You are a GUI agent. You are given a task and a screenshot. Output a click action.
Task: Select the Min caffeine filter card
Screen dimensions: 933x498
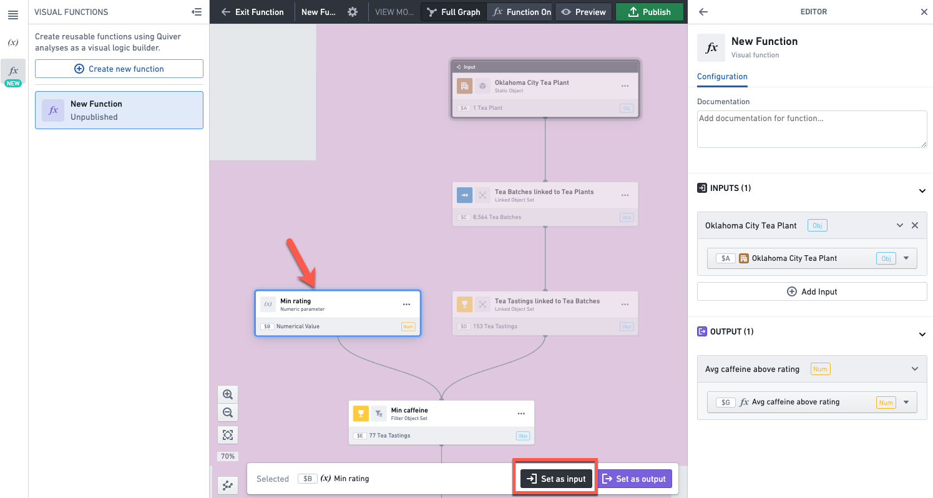click(x=441, y=422)
